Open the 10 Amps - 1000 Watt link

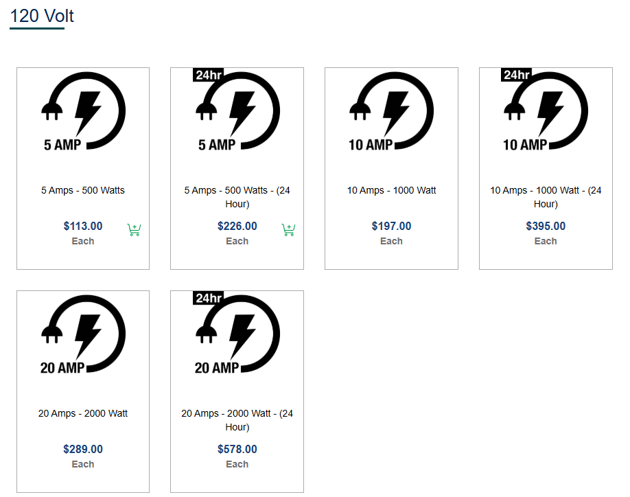[391, 190]
